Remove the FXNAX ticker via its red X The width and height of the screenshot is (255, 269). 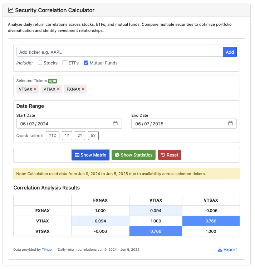tap(83, 89)
